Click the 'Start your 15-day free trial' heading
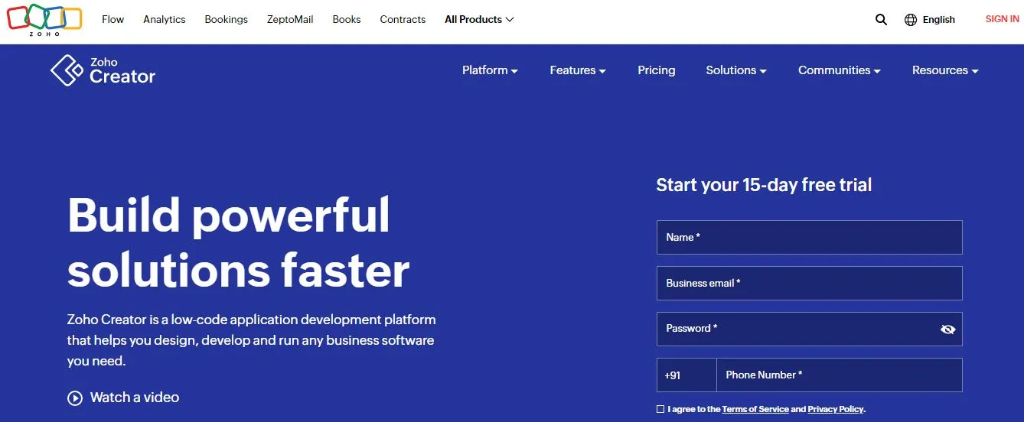 click(x=764, y=185)
